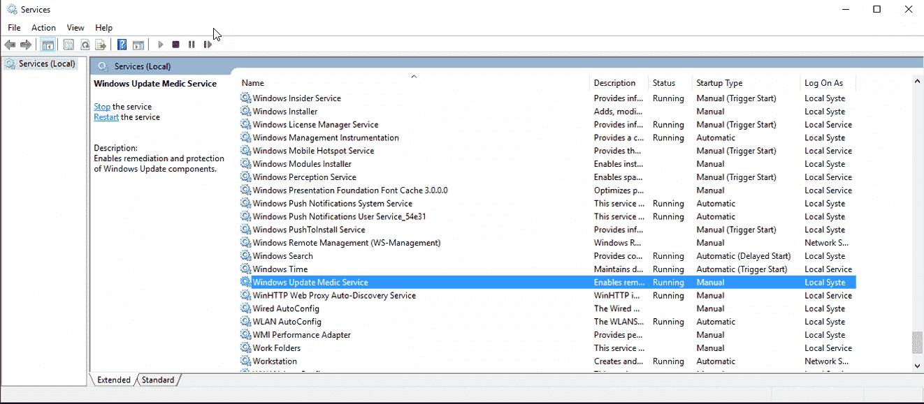Select Windows Remote Management (WS-Management) row
This screenshot has height=404, width=924.
click(x=547, y=243)
